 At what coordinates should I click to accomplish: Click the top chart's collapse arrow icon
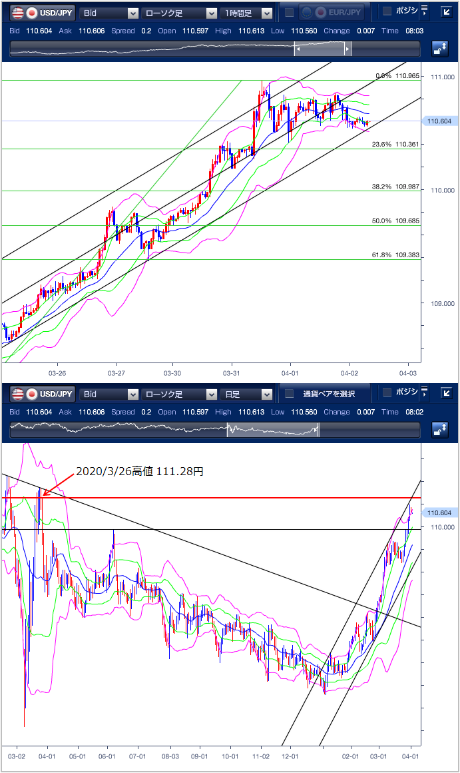click(446, 11)
